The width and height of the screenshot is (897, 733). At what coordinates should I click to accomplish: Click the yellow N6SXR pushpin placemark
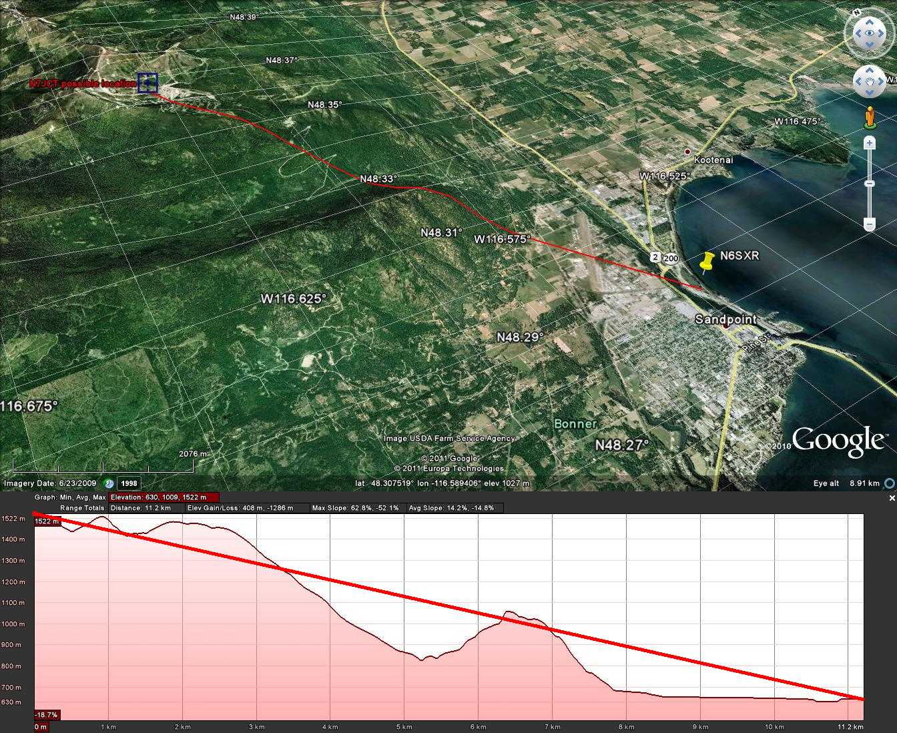[707, 262]
